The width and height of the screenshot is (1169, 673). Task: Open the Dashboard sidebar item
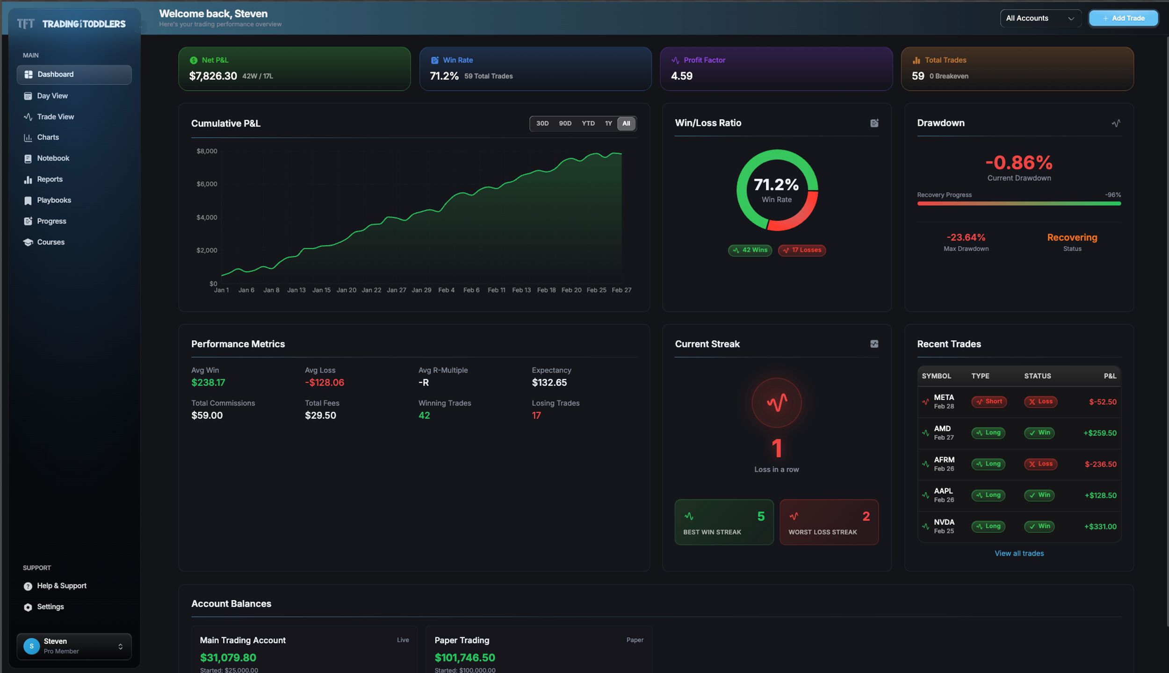pyautogui.click(x=74, y=74)
